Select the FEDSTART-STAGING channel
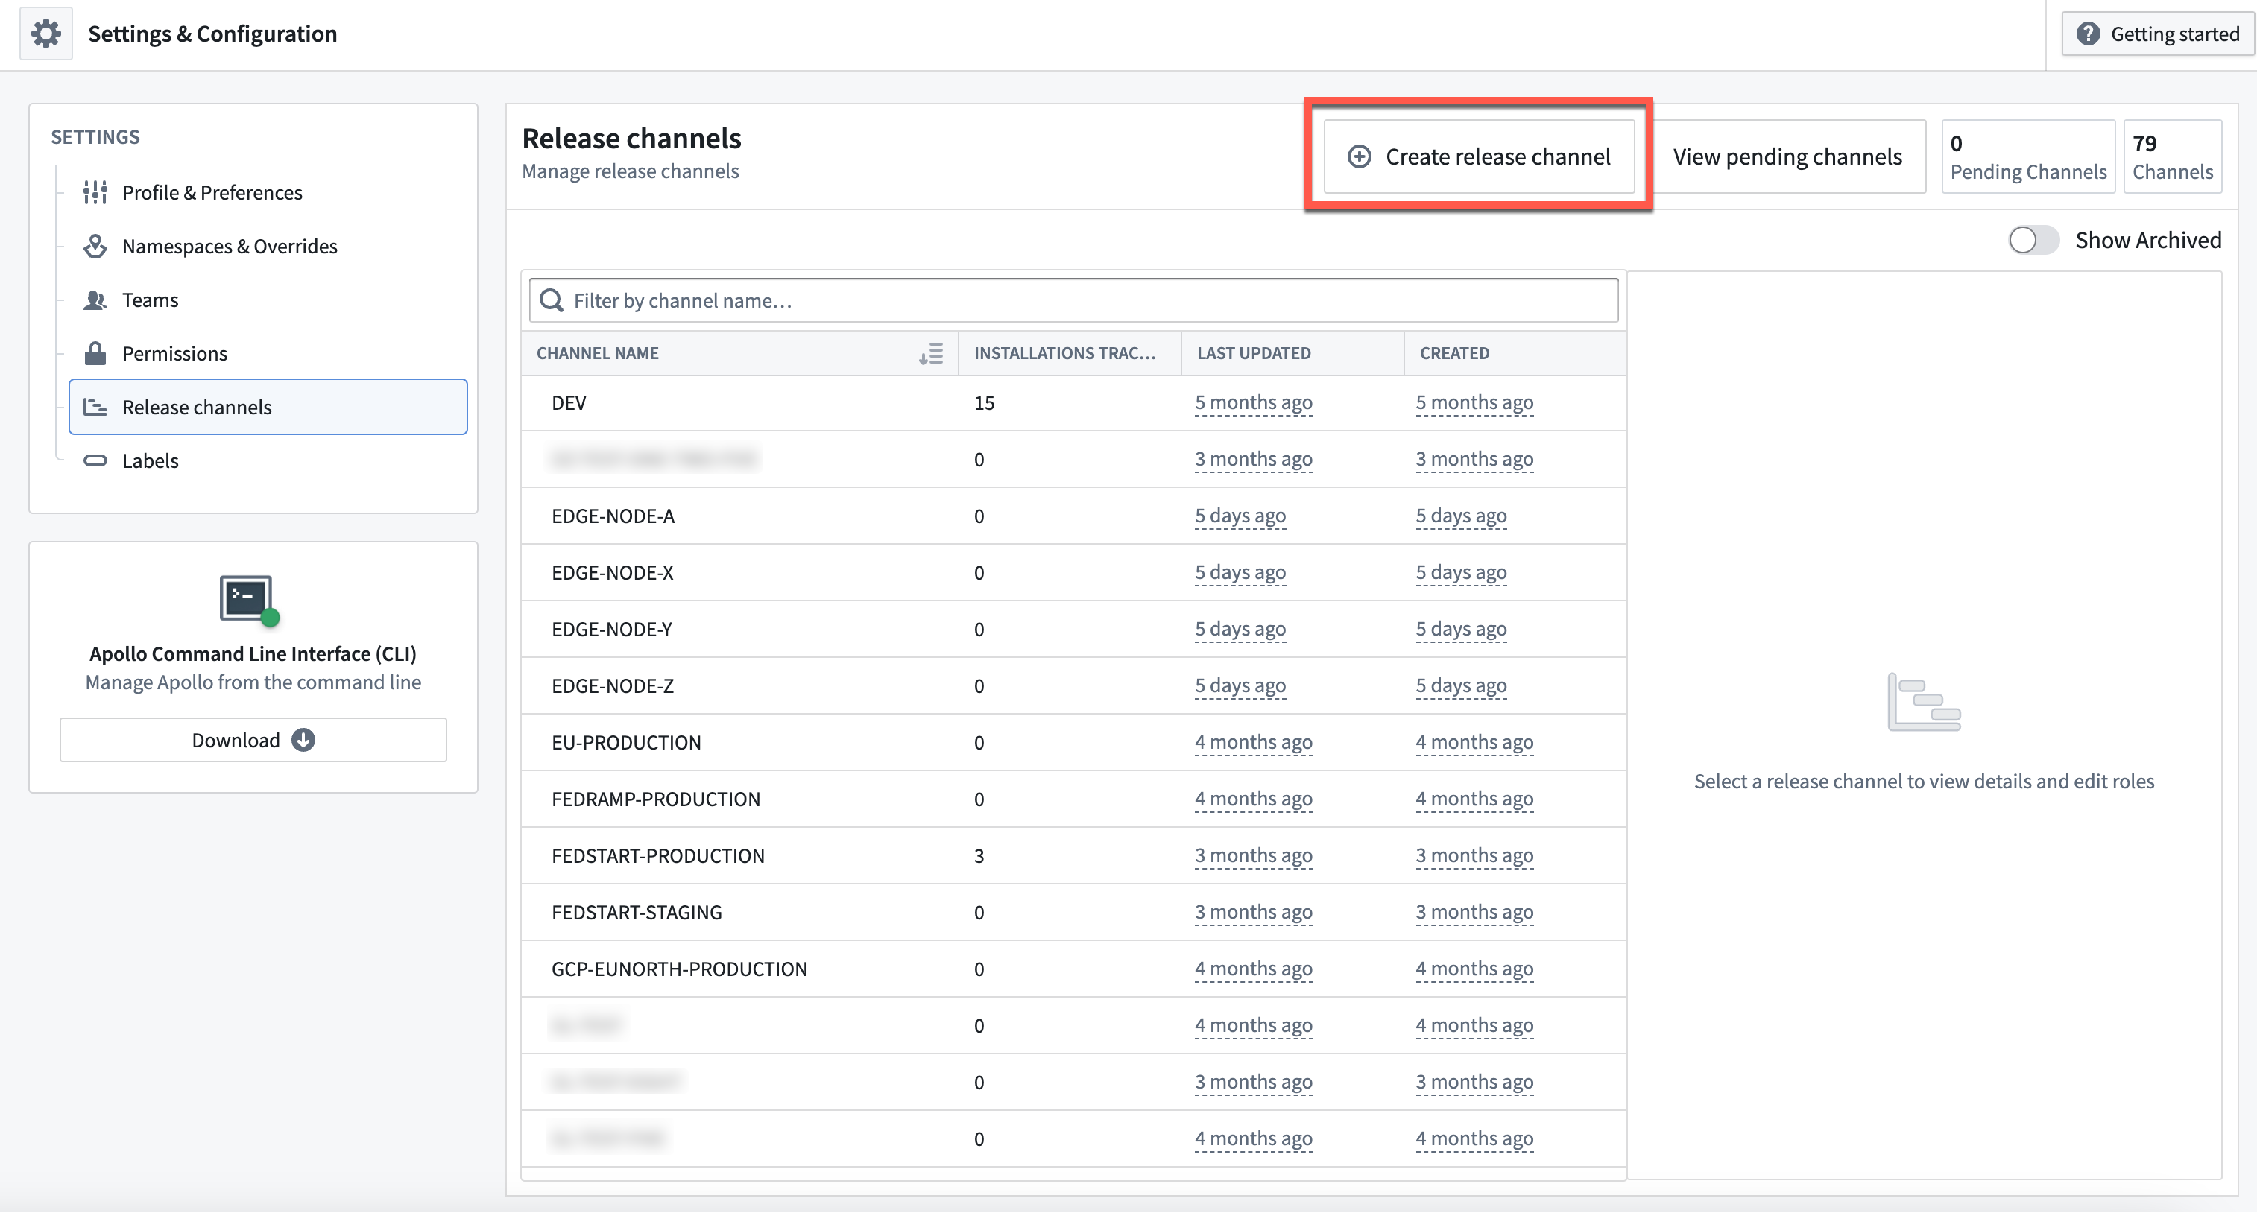 pos(1073,913)
